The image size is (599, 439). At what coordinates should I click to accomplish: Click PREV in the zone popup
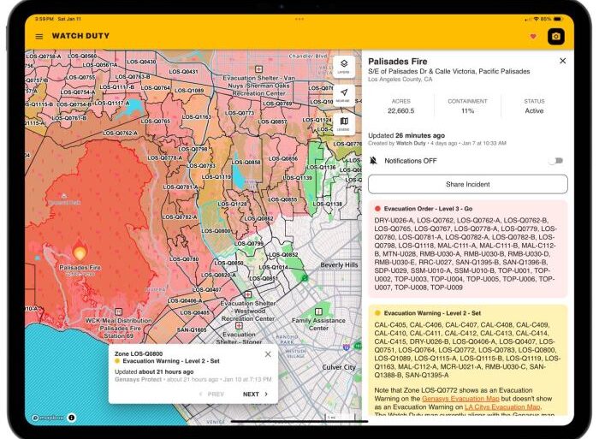211,394
